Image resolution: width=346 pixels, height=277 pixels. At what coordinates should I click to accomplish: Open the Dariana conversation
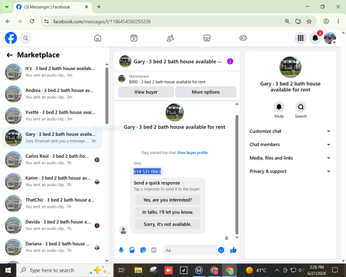pos(53,247)
